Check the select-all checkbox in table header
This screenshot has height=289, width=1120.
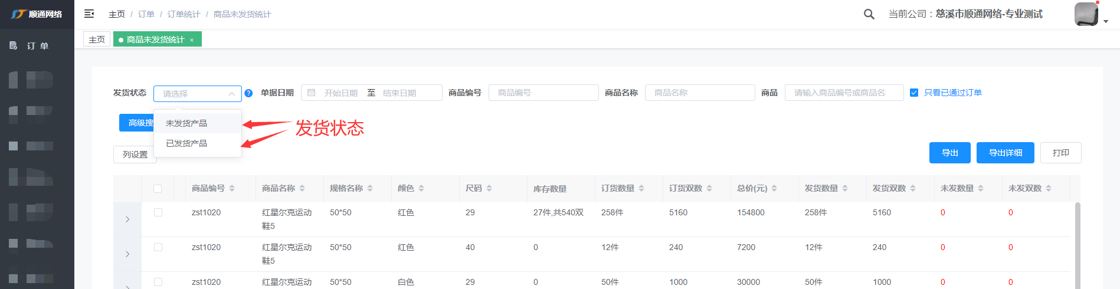pyautogui.click(x=158, y=189)
